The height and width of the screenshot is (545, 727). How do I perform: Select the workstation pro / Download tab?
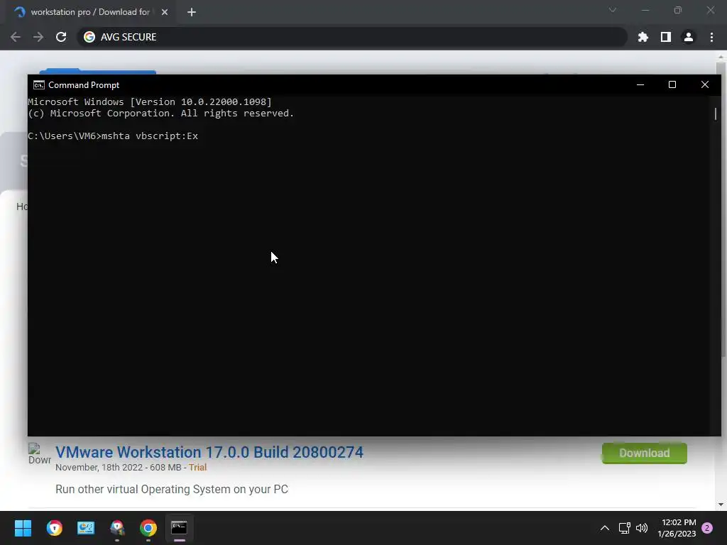pyautogui.click(x=90, y=12)
